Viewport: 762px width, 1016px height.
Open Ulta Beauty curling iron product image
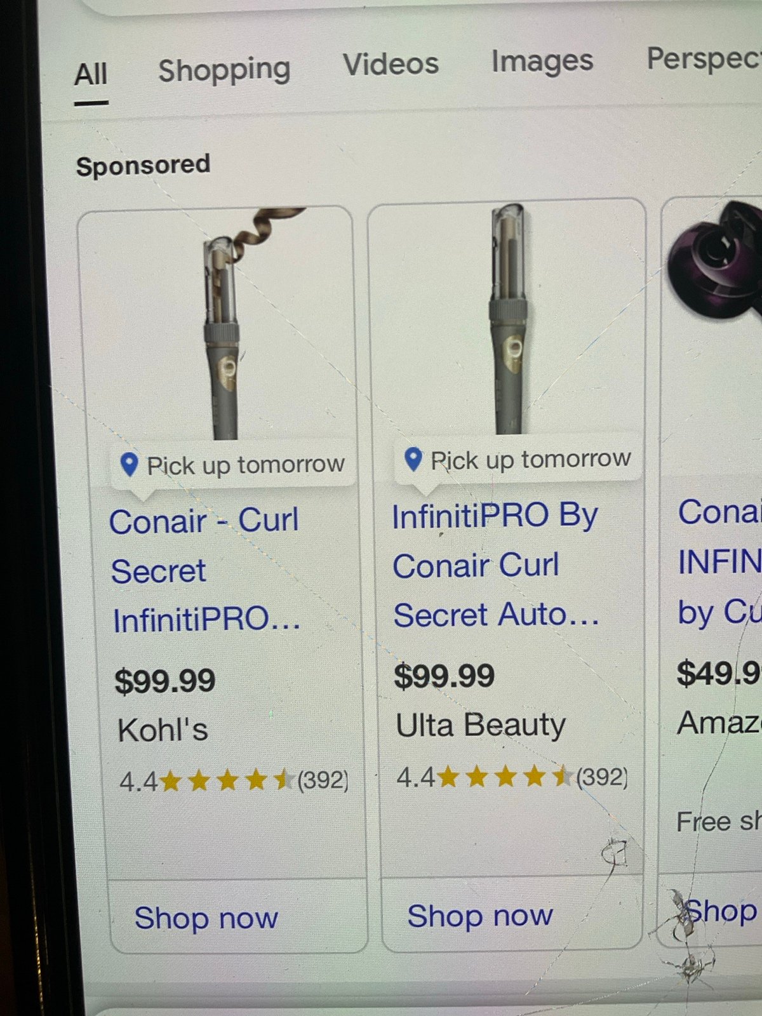pos(509,319)
